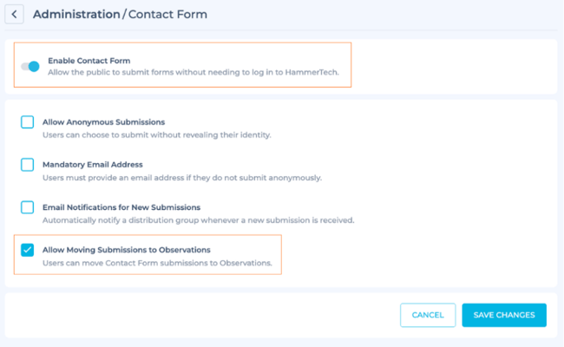The height and width of the screenshot is (347, 564).
Task: Check the Allow Anonymous Submissions checkbox
Action: click(27, 122)
